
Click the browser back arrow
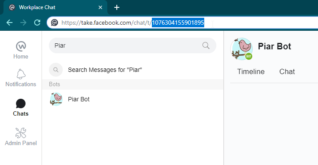tap(10, 23)
